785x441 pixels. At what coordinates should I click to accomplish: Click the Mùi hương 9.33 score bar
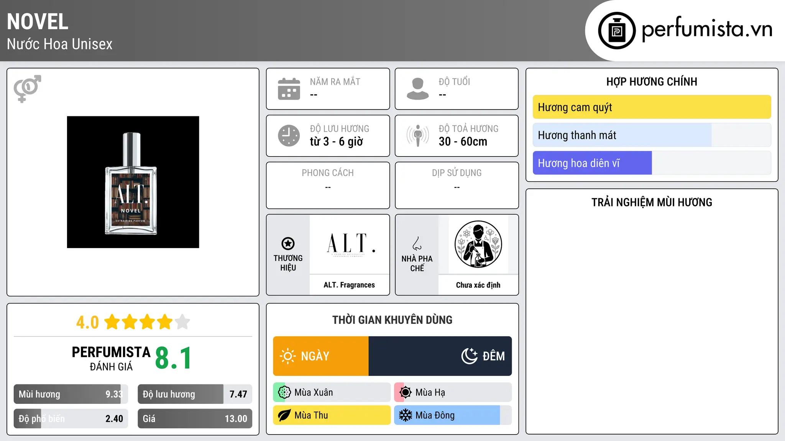[71, 394]
